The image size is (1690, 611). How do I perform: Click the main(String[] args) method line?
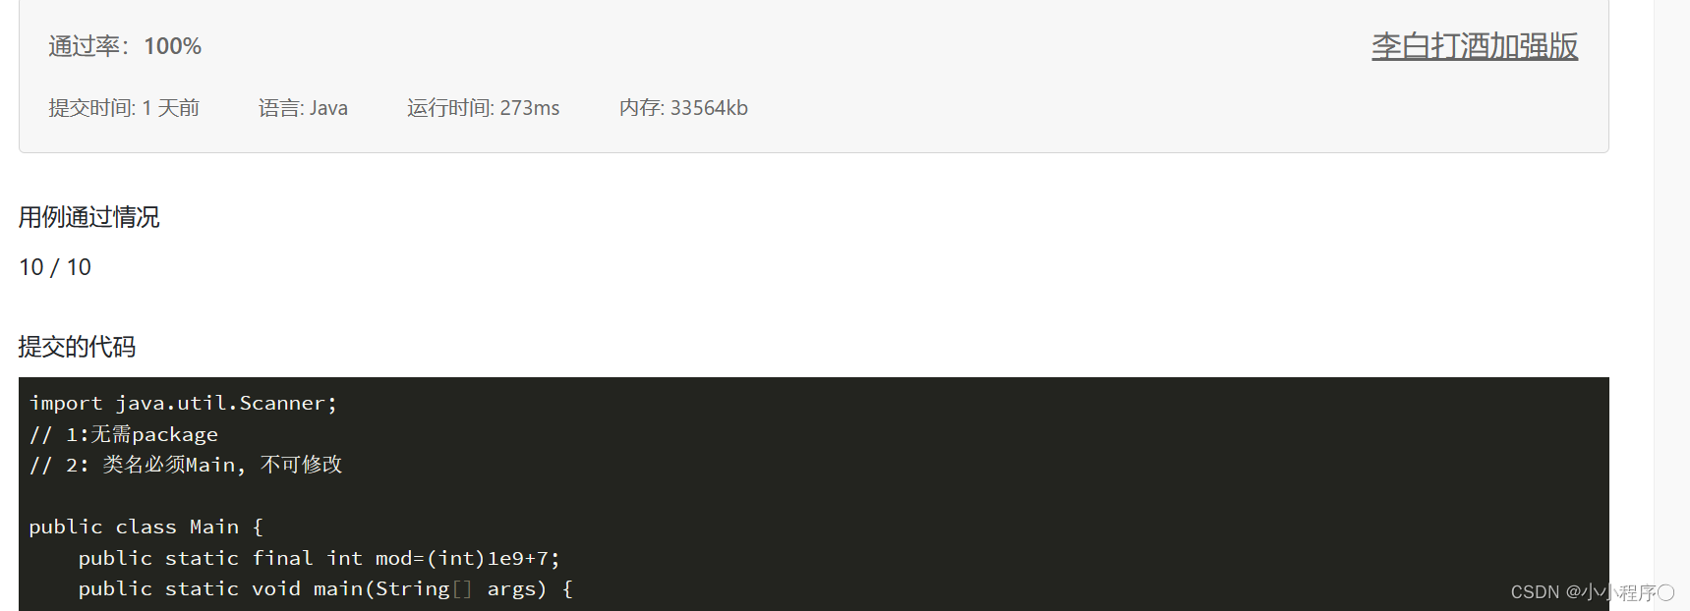(x=325, y=588)
